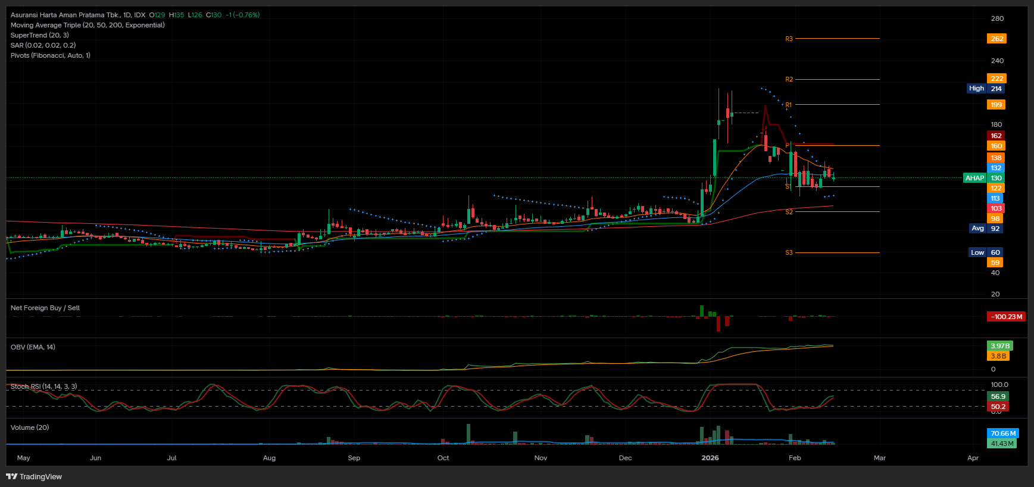Select the Net Foreign Buy / Sell pane label
This screenshot has width=1034, height=487.
(45, 308)
